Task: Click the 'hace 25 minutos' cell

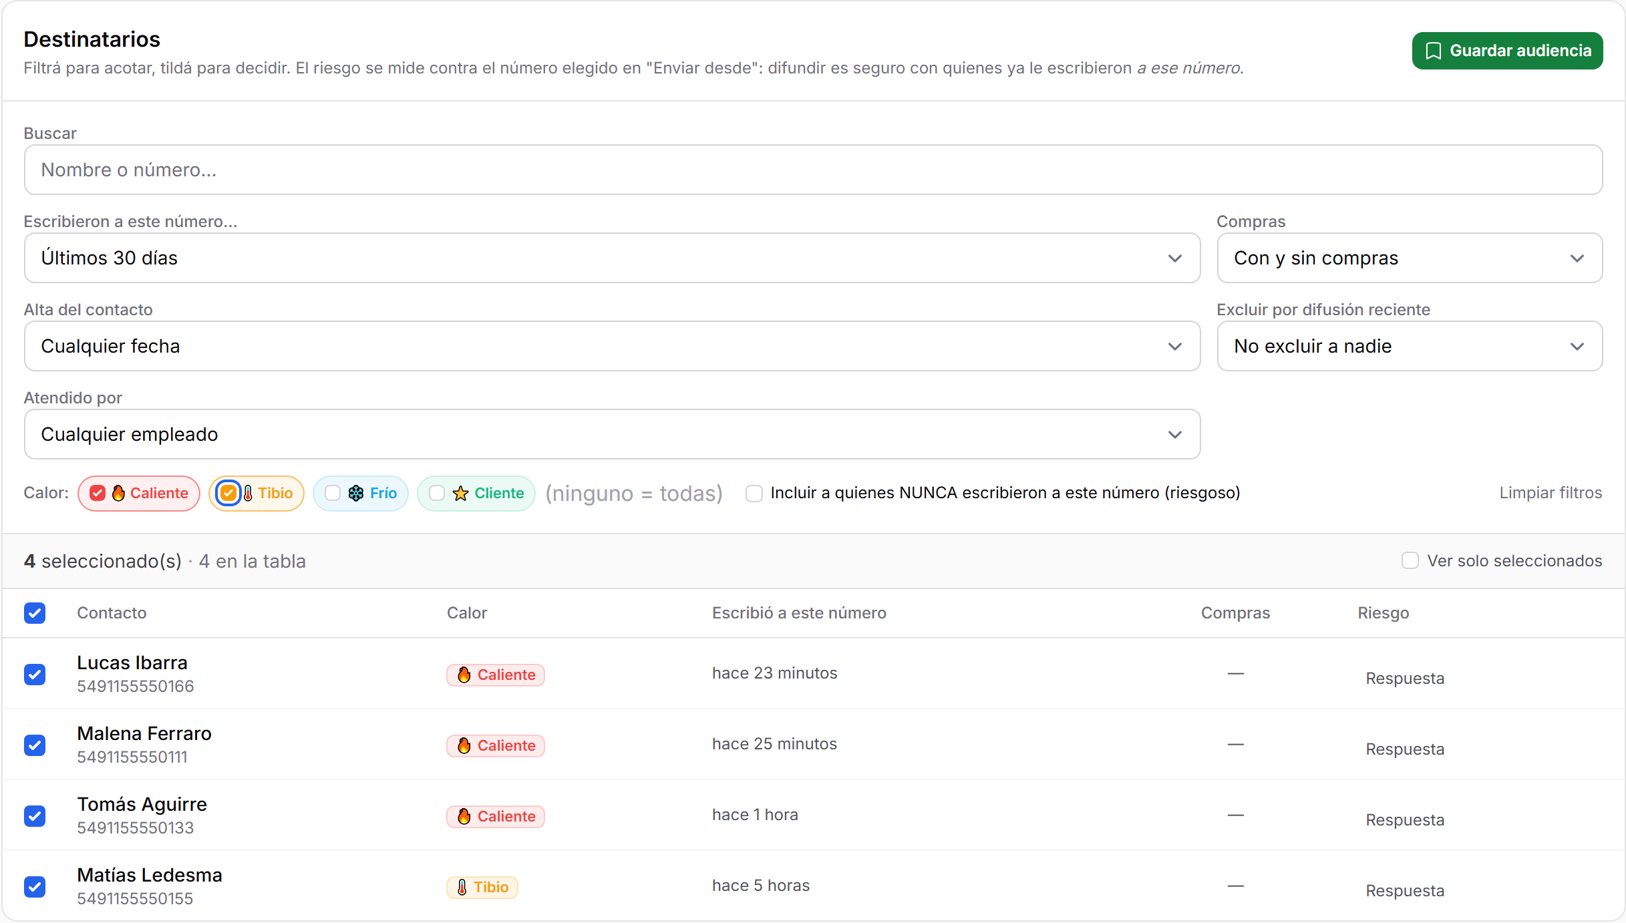Action: tap(774, 744)
